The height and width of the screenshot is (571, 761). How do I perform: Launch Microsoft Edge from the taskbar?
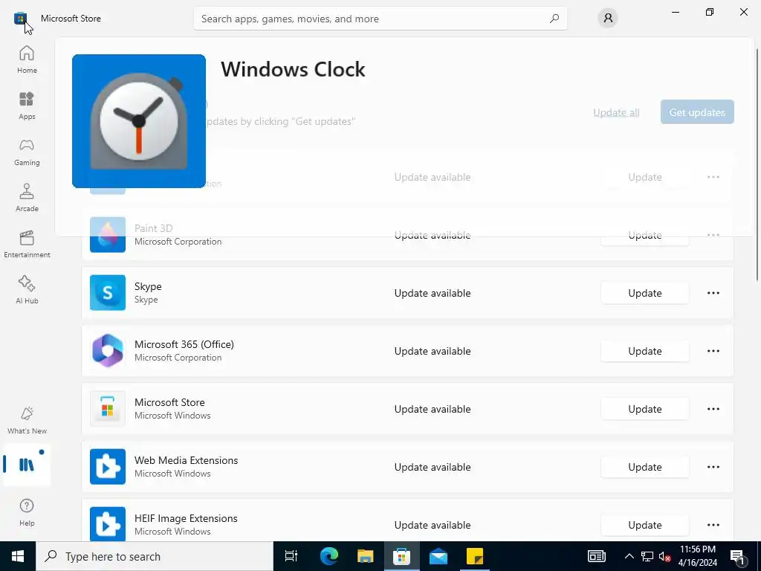coord(328,556)
